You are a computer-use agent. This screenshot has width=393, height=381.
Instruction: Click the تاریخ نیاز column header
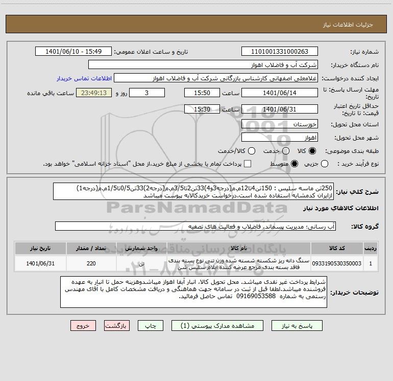click(40, 249)
